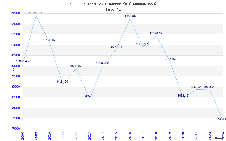
Task: Click x-axis year 2019
Action: click(x=170, y=136)
